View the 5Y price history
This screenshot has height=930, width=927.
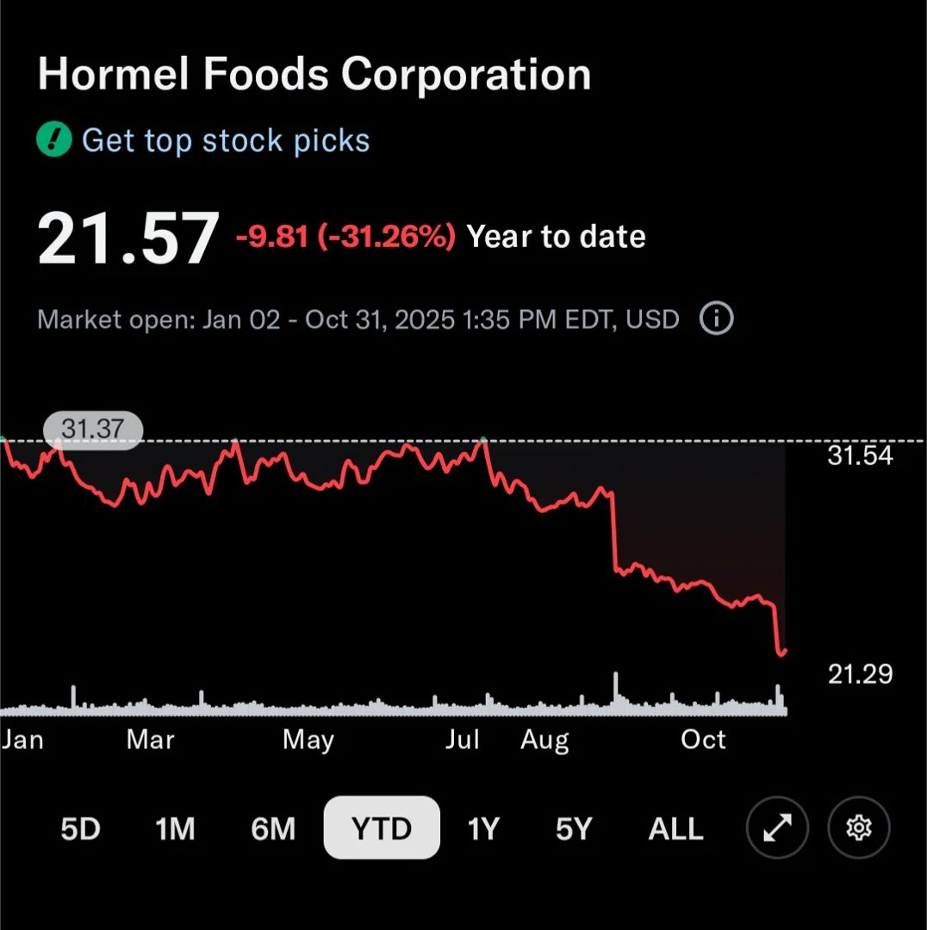pyautogui.click(x=574, y=828)
